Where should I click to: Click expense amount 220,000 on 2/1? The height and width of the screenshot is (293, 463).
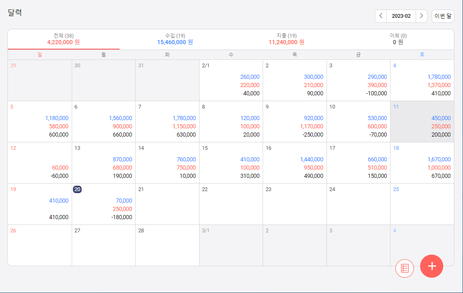[x=250, y=85]
